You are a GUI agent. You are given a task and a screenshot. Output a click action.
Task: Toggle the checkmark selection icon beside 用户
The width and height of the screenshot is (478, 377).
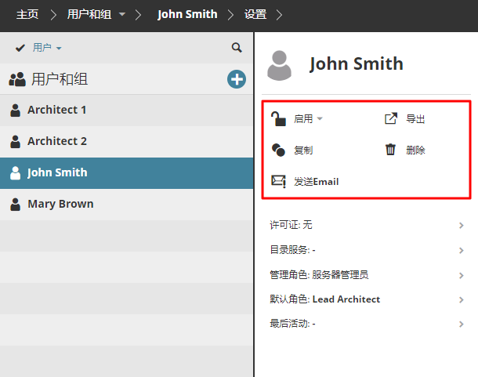click(x=20, y=48)
